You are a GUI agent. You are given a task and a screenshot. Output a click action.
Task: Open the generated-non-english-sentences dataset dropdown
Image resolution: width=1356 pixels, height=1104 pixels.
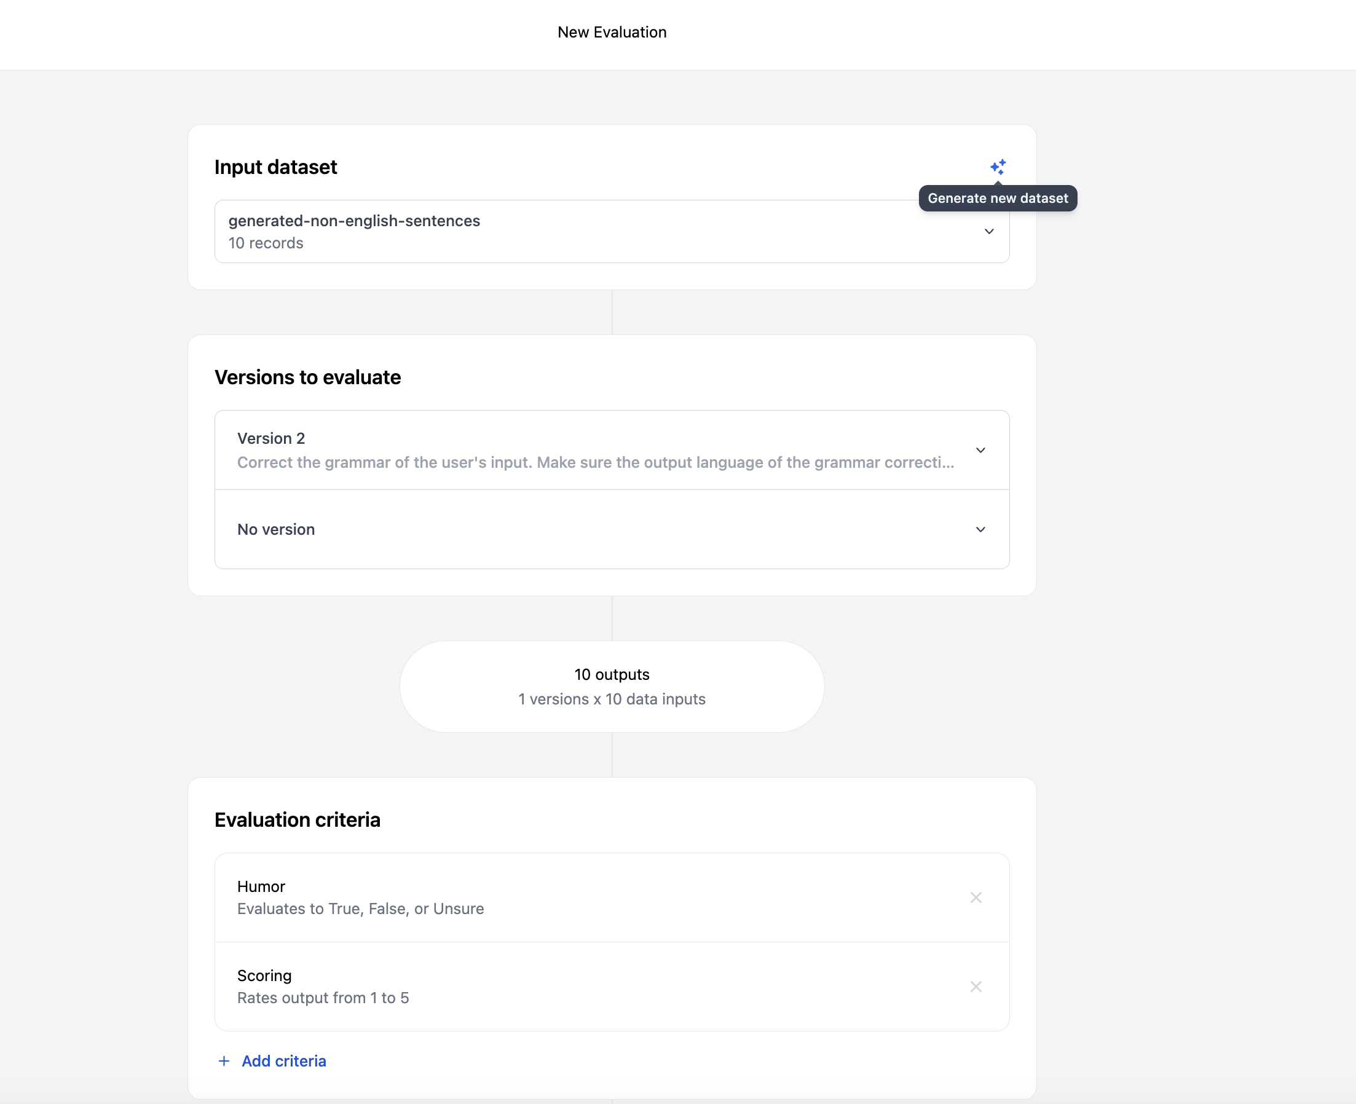coord(572,232)
